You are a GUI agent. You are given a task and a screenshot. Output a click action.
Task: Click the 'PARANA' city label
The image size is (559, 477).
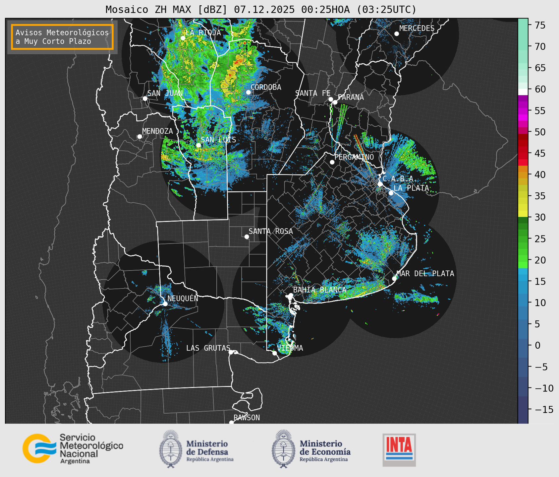coord(351,97)
